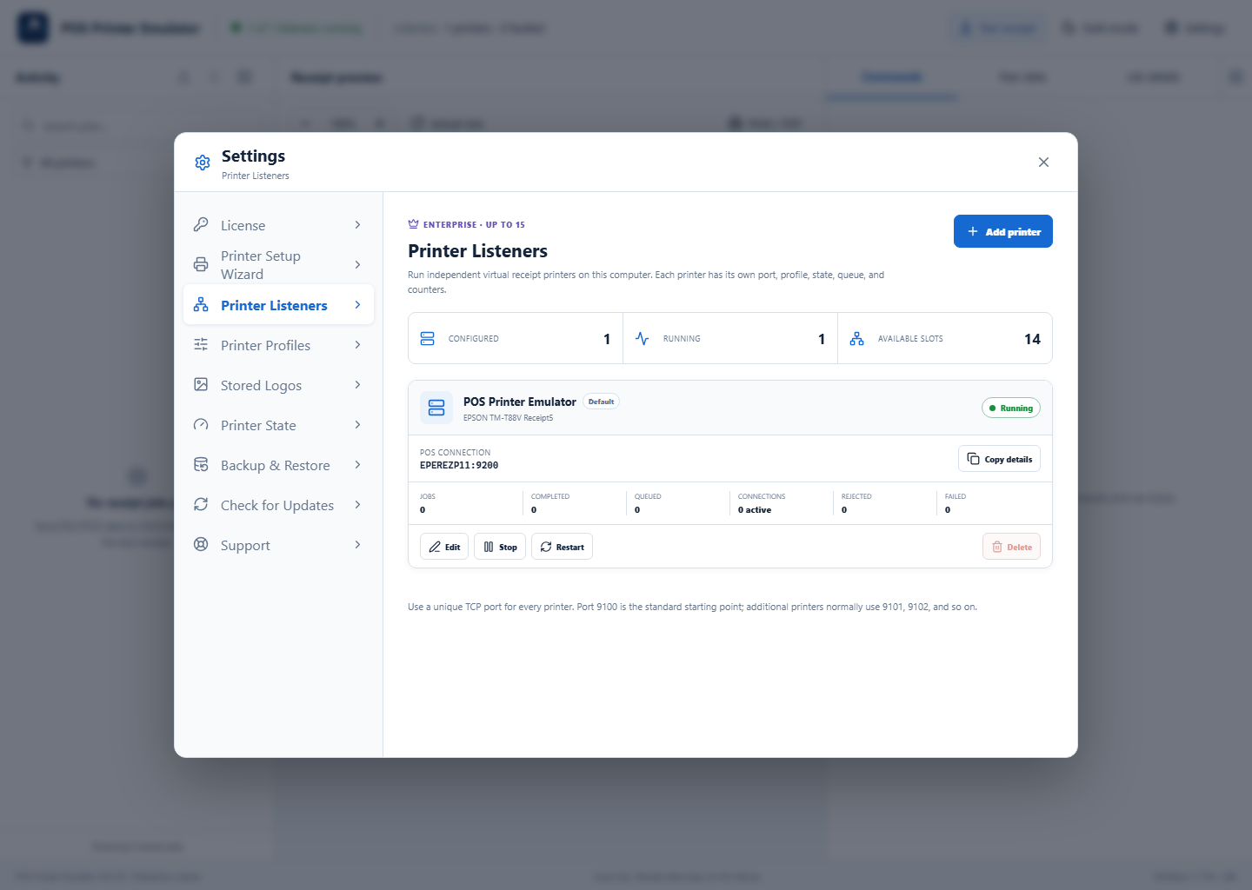1252x890 pixels.
Task: Expand the Backup & Restore chevron
Action: 357,465
